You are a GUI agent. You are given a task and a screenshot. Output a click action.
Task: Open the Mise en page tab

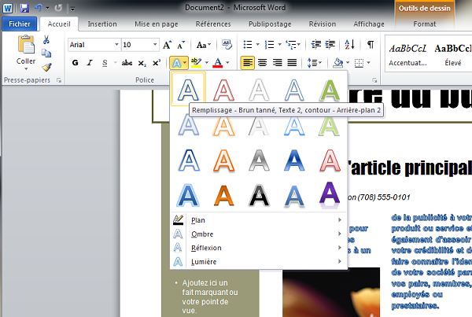[x=157, y=24]
